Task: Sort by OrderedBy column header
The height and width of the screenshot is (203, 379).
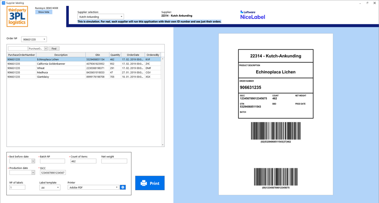Action: (153, 55)
